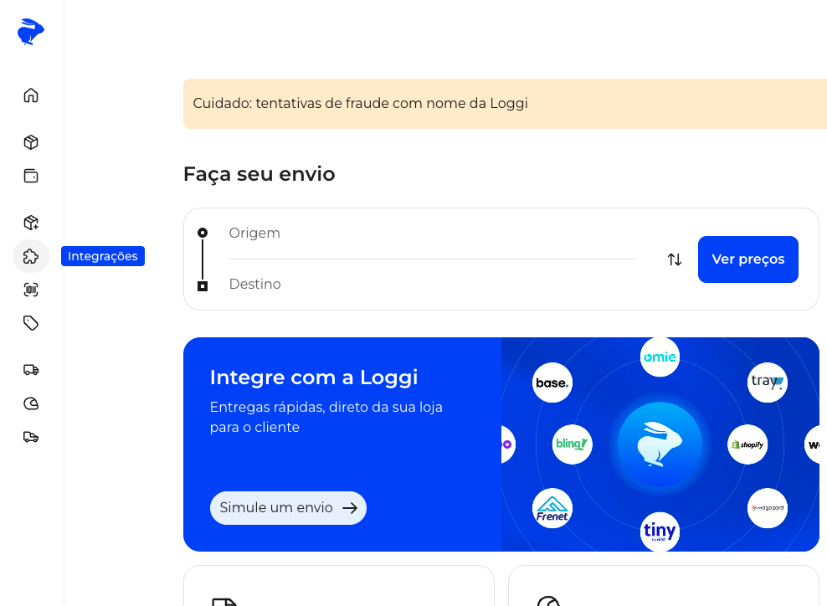Click the barcode scan icon in sidebar
827x606 pixels.
pyautogui.click(x=31, y=290)
